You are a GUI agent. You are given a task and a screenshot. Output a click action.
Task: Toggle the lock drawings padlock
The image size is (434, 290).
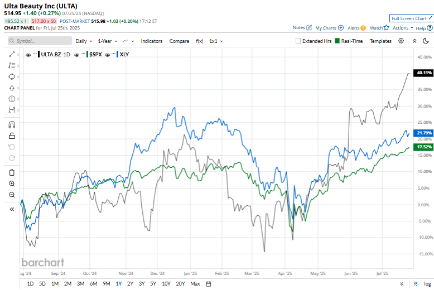pyautogui.click(x=12, y=136)
